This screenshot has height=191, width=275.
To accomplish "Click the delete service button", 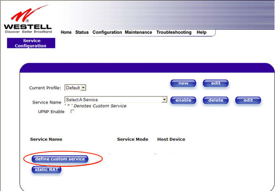I will click(215, 100).
